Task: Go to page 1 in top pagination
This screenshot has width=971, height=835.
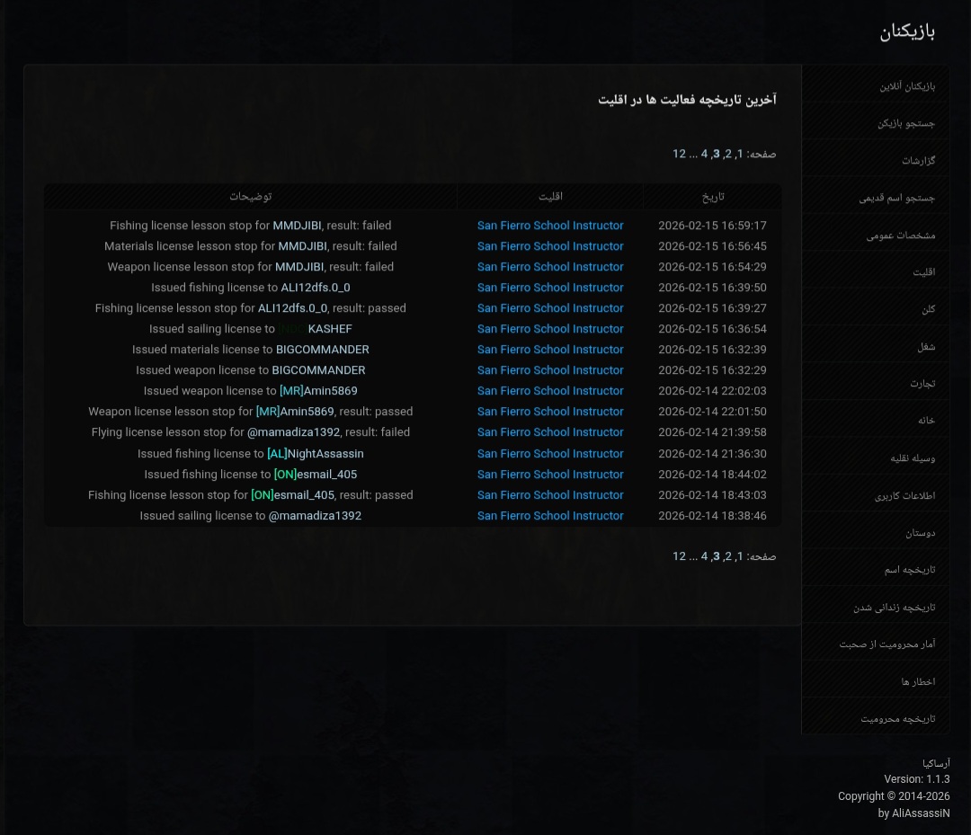Action: (x=738, y=154)
